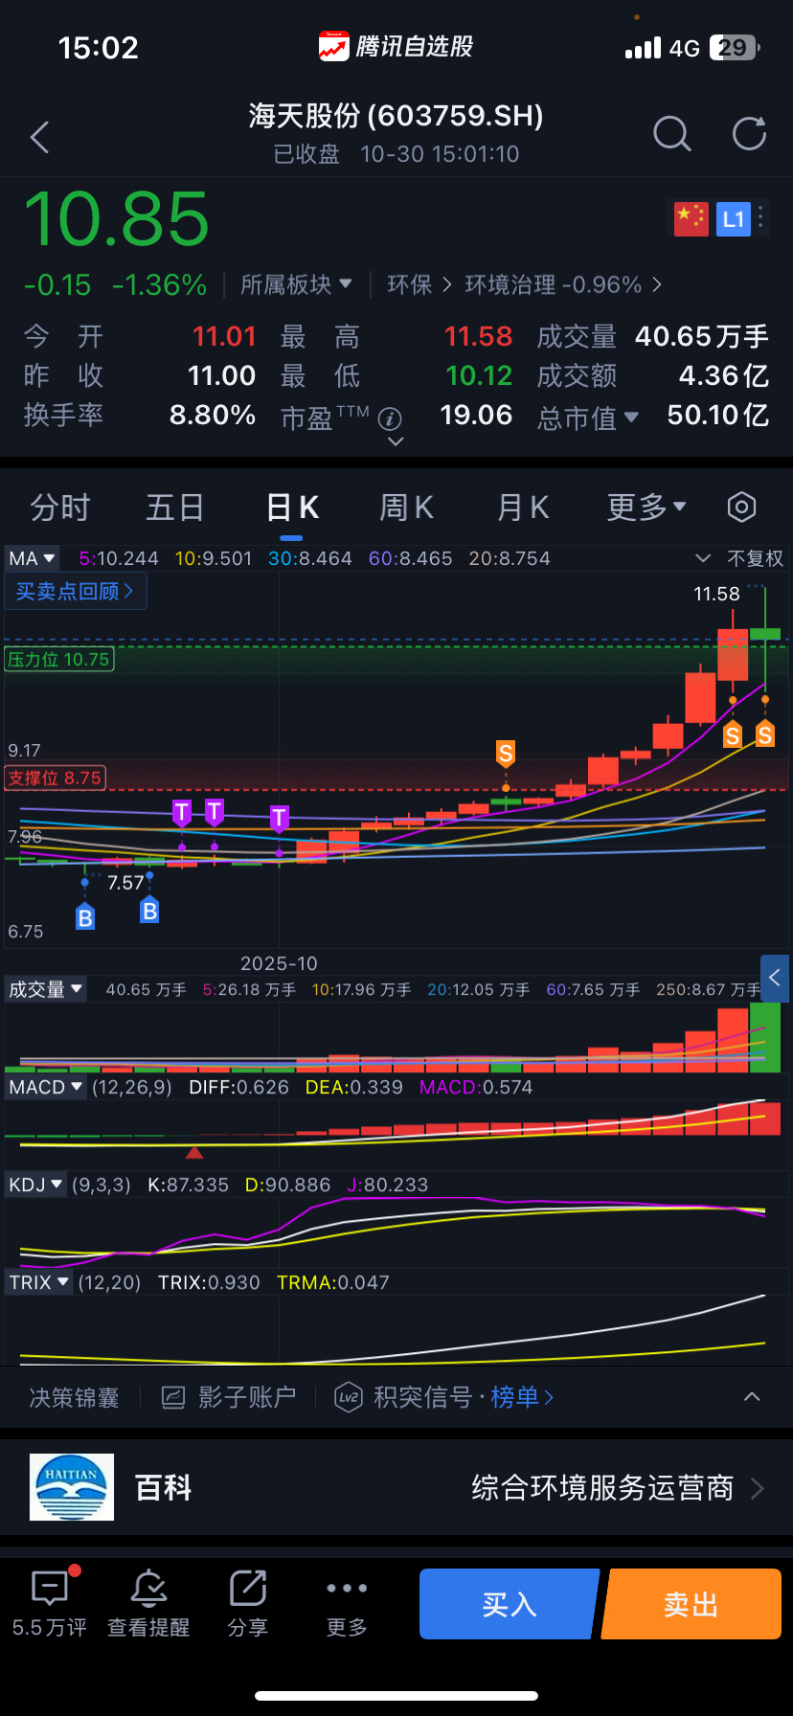
Task: Open 更多 chart period dropdown
Action: (x=646, y=507)
